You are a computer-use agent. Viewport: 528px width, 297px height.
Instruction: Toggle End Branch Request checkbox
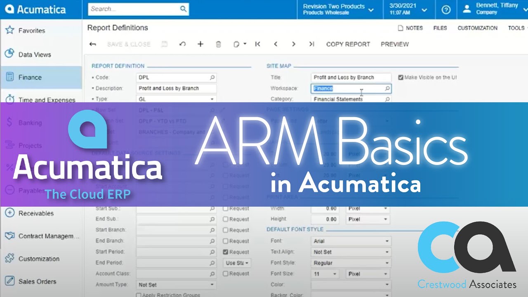(226, 241)
